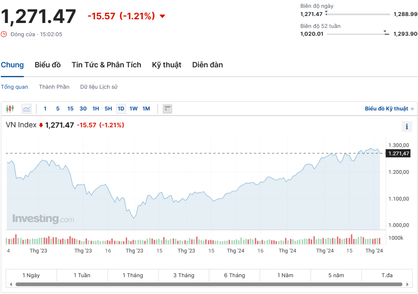Open Biểu đồ Kỹ thuật link
The image size is (418, 294).
pos(386,109)
